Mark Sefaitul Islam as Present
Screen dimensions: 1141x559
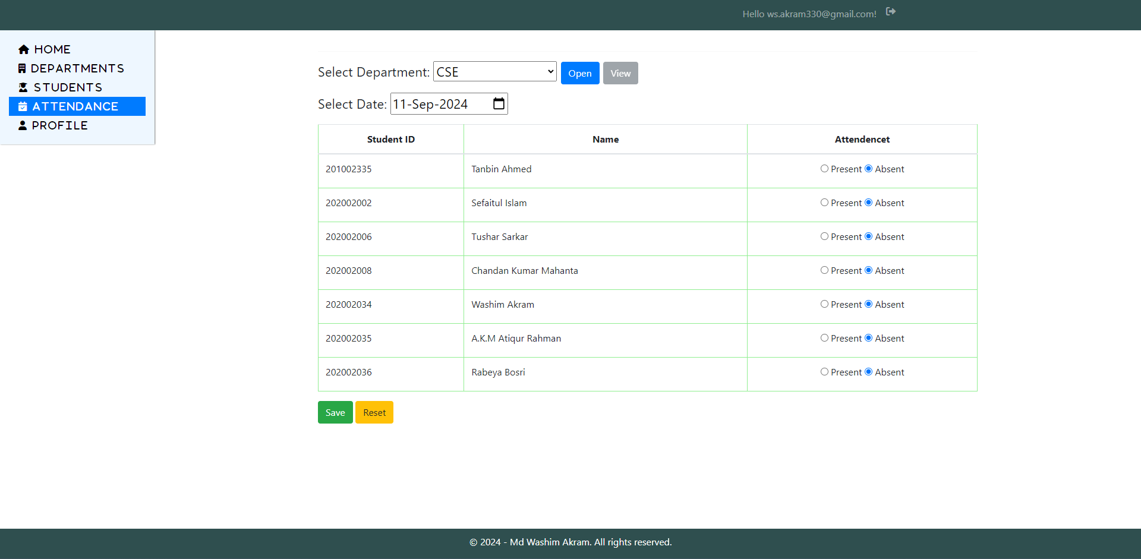[x=824, y=203]
